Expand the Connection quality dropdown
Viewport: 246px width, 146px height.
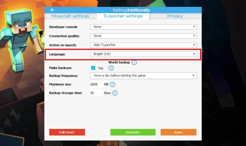[143, 36]
